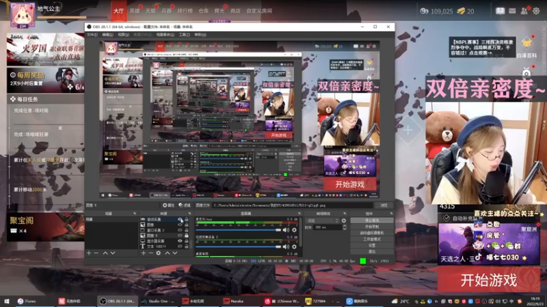Open game settings gear icon
This screenshot has height=307, width=547.
pyautogui.click(x=536, y=11)
